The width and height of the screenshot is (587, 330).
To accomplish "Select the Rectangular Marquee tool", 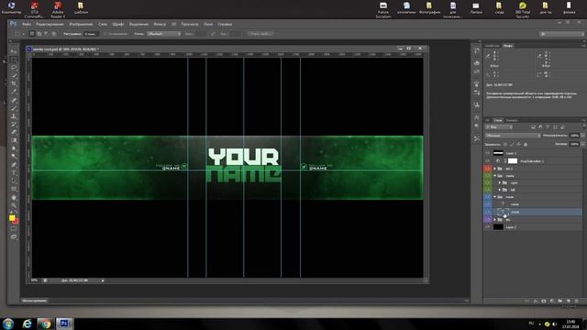I will pos(14,60).
